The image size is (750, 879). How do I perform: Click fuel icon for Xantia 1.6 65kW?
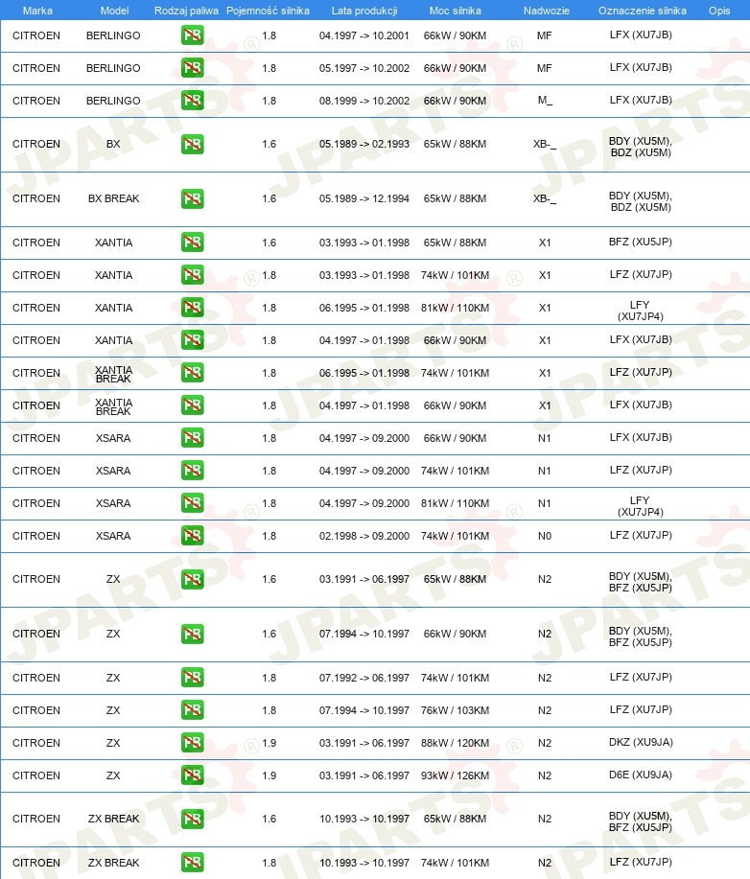click(193, 243)
